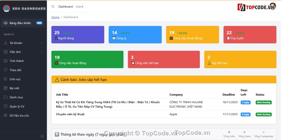Viewport: 281px width, 140px height.
Task: Click the heart icon next to Theo dõi
Action: pos(6,70)
